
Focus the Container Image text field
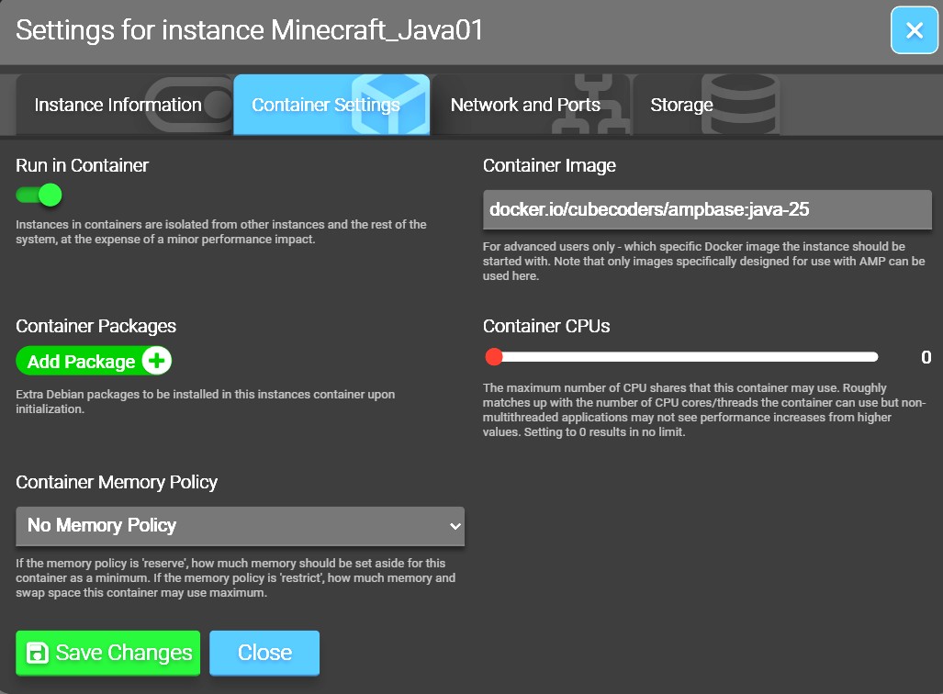click(x=707, y=209)
